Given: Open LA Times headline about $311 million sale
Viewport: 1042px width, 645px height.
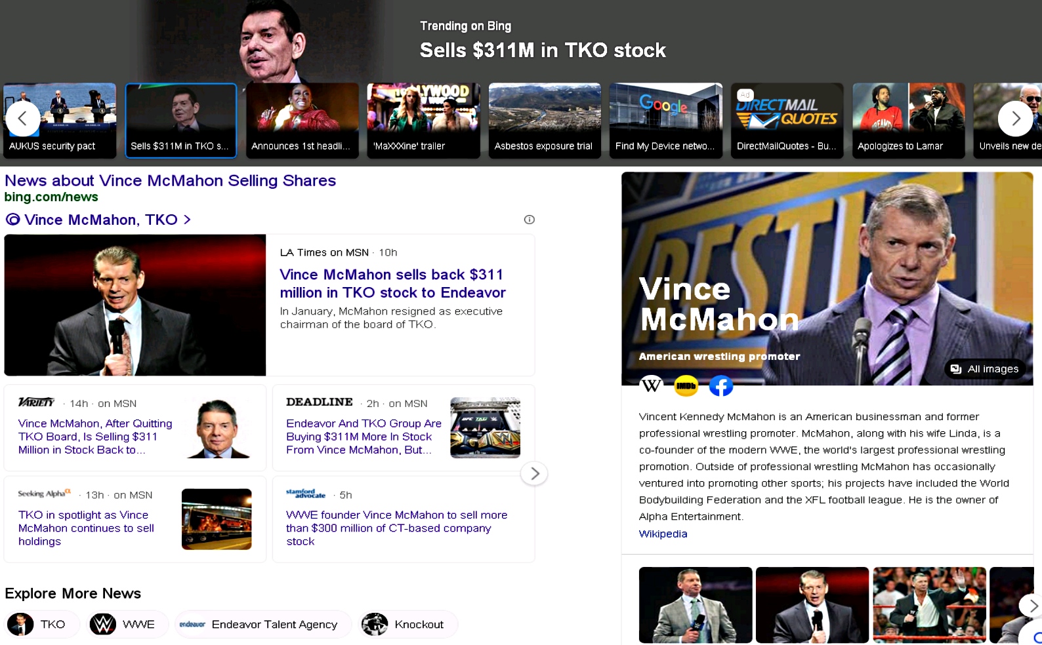Looking at the screenshot, I should pyautogui.click(x=392, y=283).
